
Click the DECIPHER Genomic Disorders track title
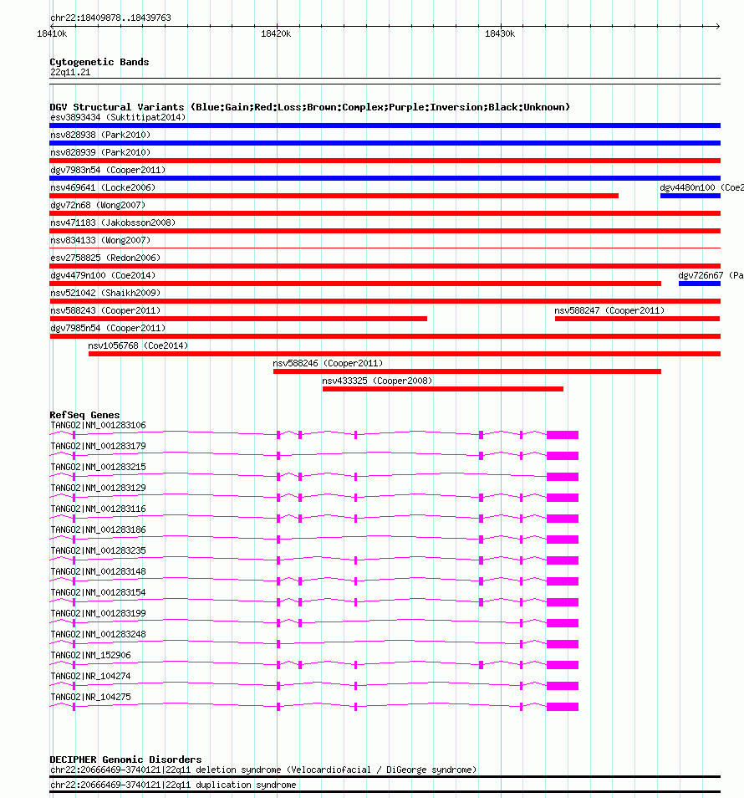125,760
